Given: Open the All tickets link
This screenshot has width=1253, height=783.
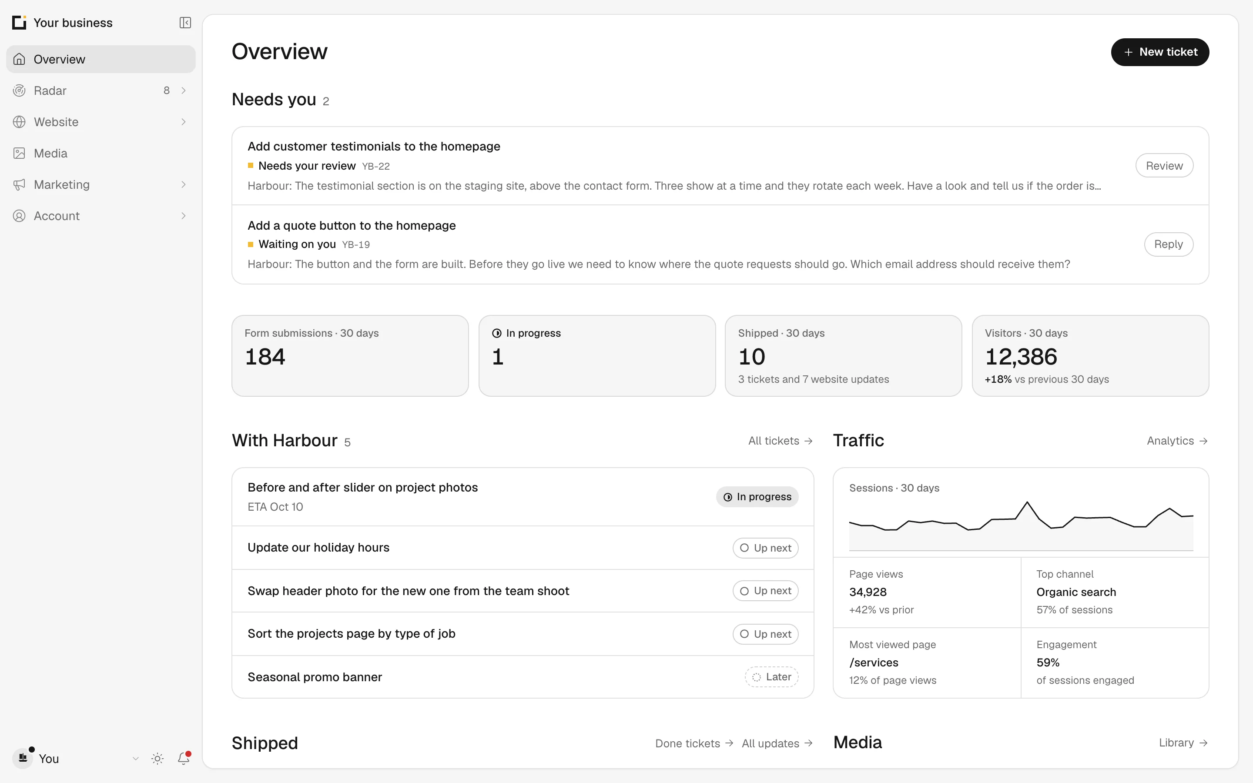Looking at the screenshot, I should [x=780, y=441].
